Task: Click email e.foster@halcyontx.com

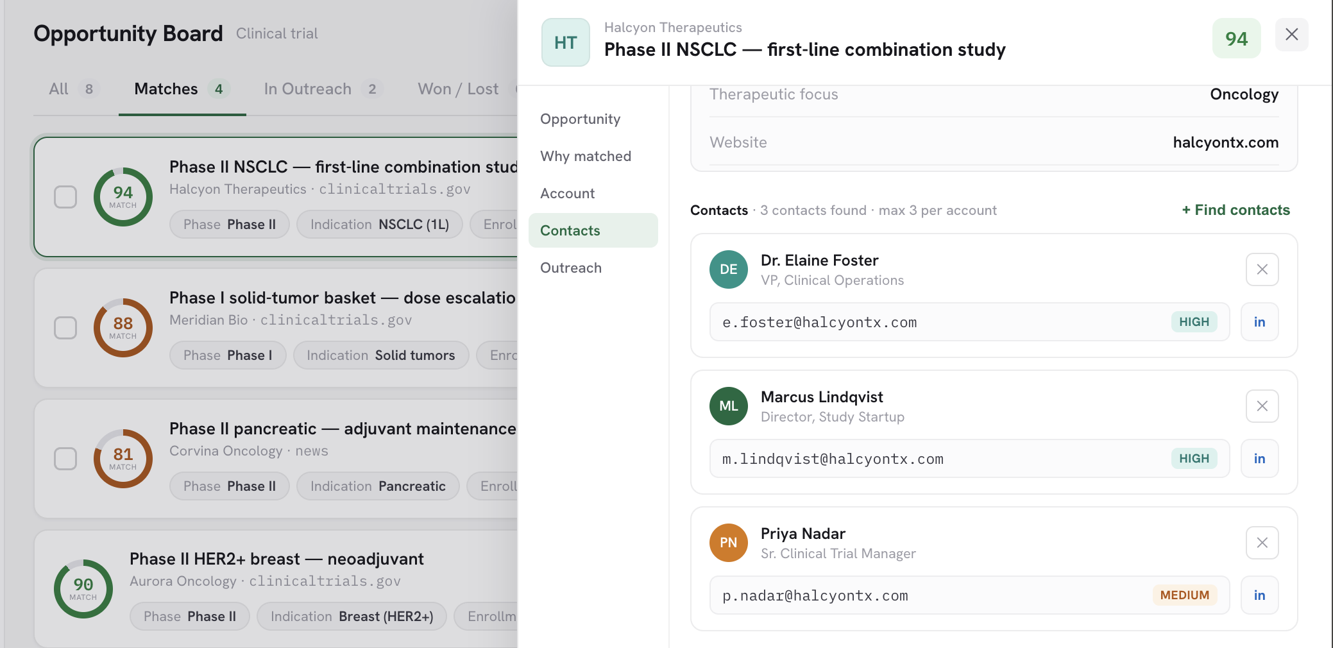Action: click(x=819, y=322)
